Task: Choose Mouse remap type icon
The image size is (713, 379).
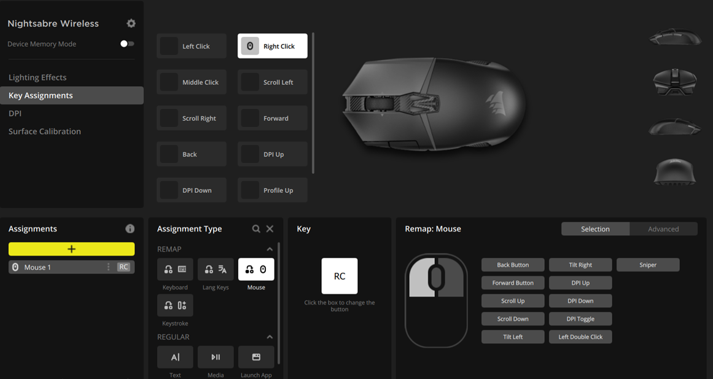Action: (x=256, y=269)
